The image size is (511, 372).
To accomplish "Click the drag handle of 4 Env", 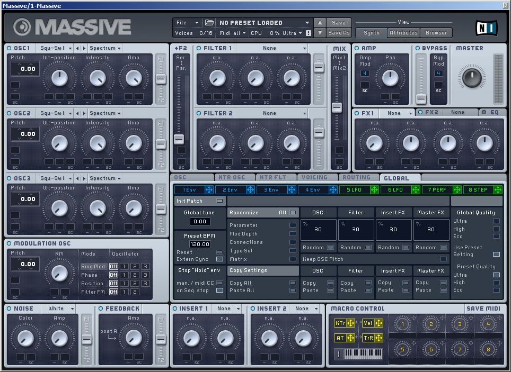I will click(x=333, y=190).
